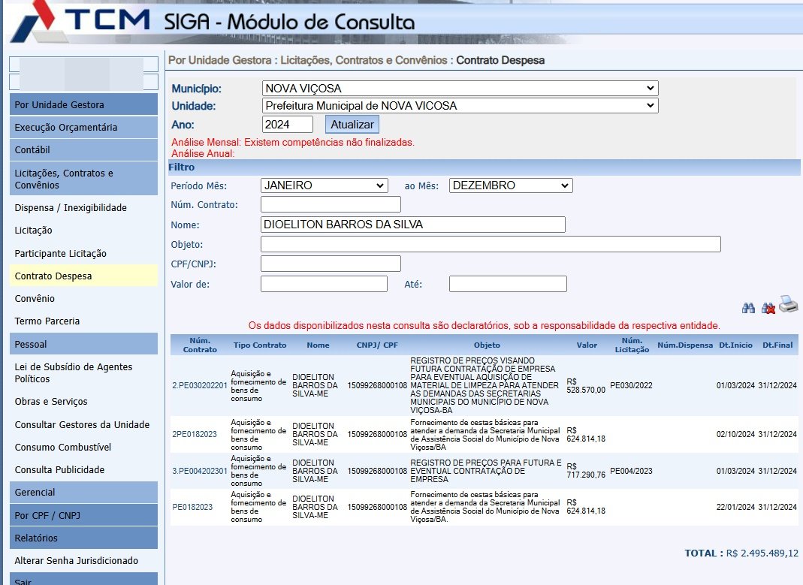Go to Dispensa / Inexigibilidade menu item
The width and height of the screenshot is (803, 585).
click(71, 208)
